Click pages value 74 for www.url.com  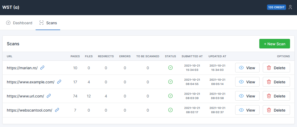pos(75,96)
